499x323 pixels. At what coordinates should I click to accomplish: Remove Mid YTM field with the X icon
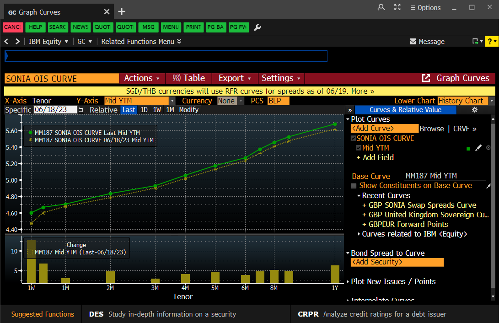(x=488, y=148)
